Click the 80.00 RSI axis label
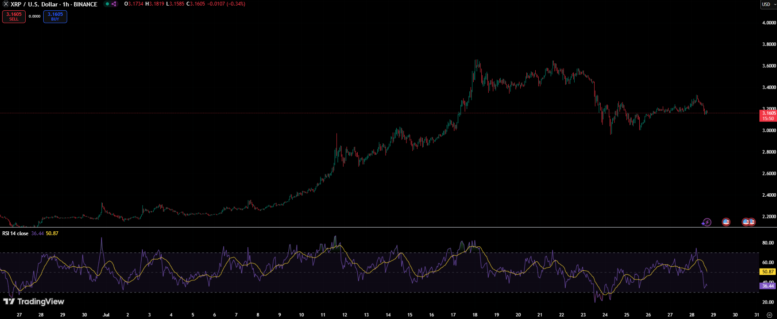The height and width of the screenshot is (319, 777). click(x=768, y=243)
